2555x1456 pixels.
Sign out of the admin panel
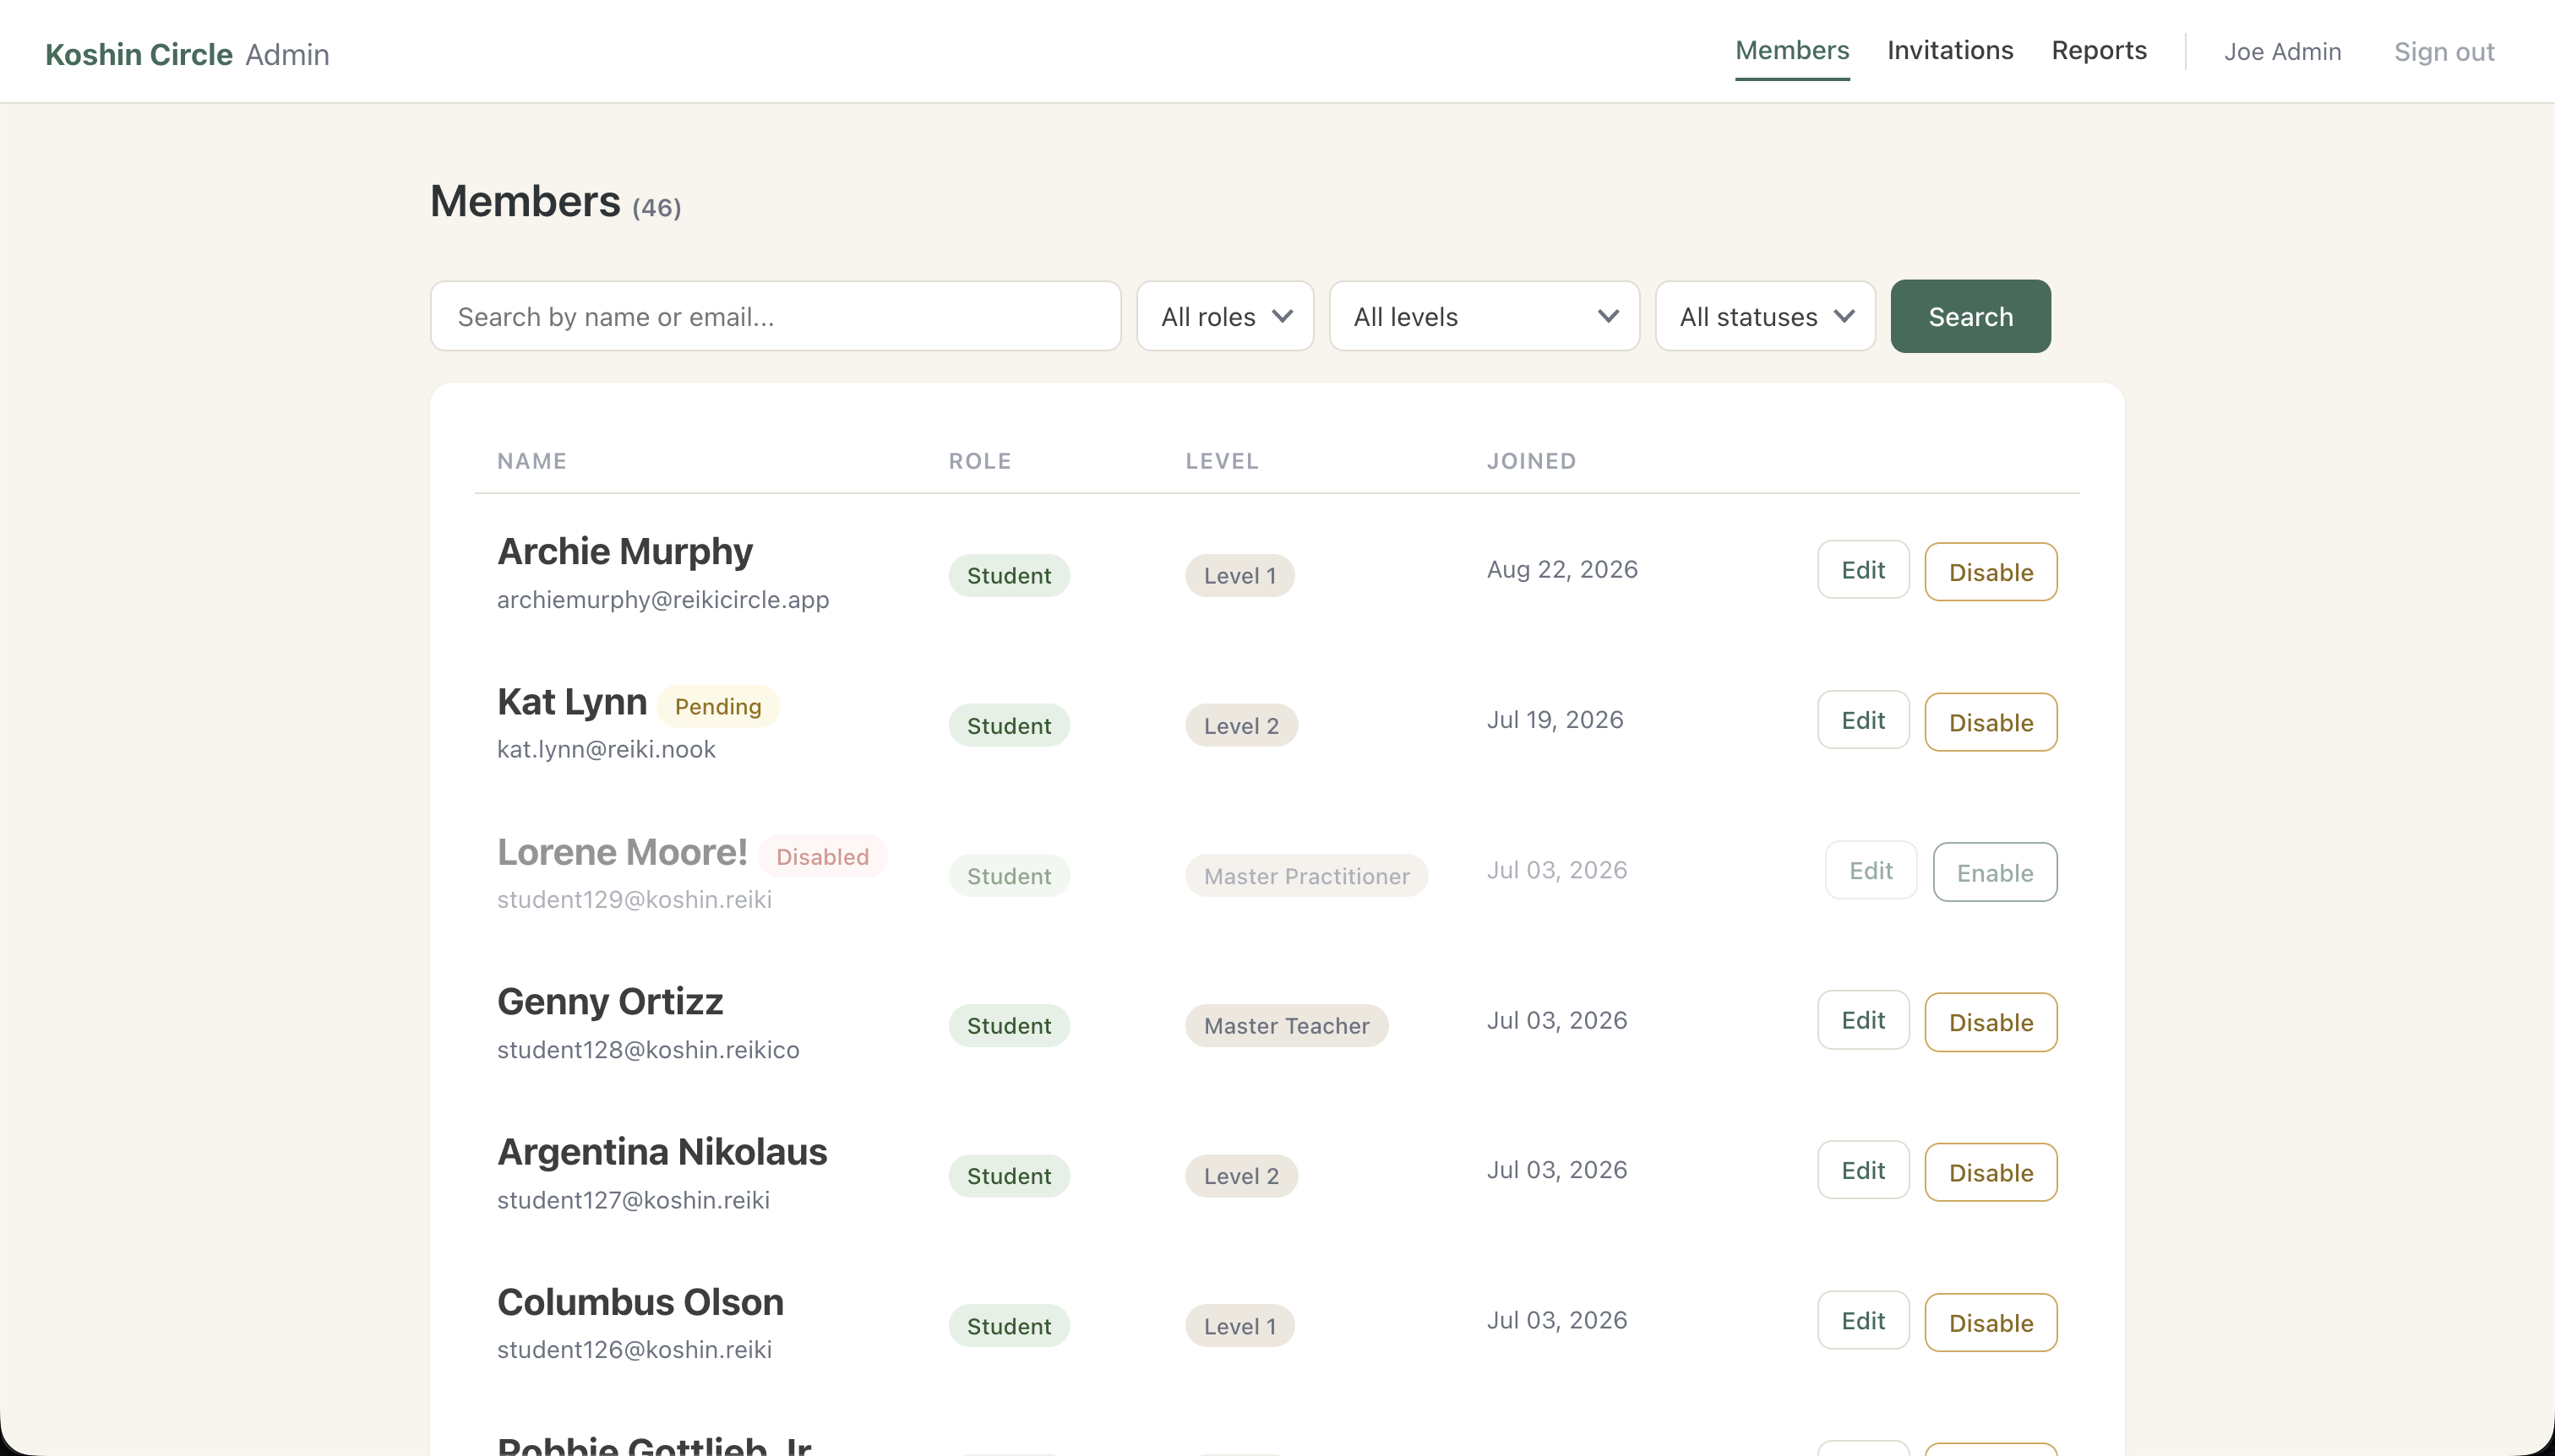(2444, 52)
